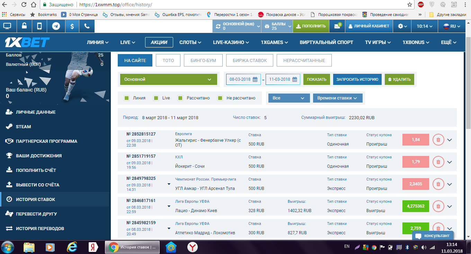The height and width of the screenshot is (254, 471).
Task: Expand details of Лацио - Динамо Киев coupon
Action: pyautogui.click(x=450, y=207)
